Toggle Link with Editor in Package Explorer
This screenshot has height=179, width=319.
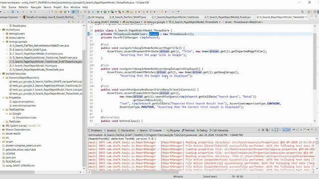click(73, 22)
